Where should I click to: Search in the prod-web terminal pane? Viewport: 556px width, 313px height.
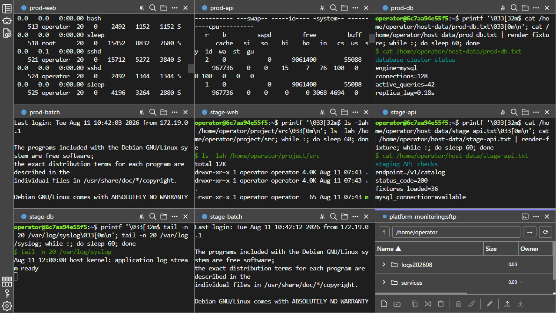point(152,8)
